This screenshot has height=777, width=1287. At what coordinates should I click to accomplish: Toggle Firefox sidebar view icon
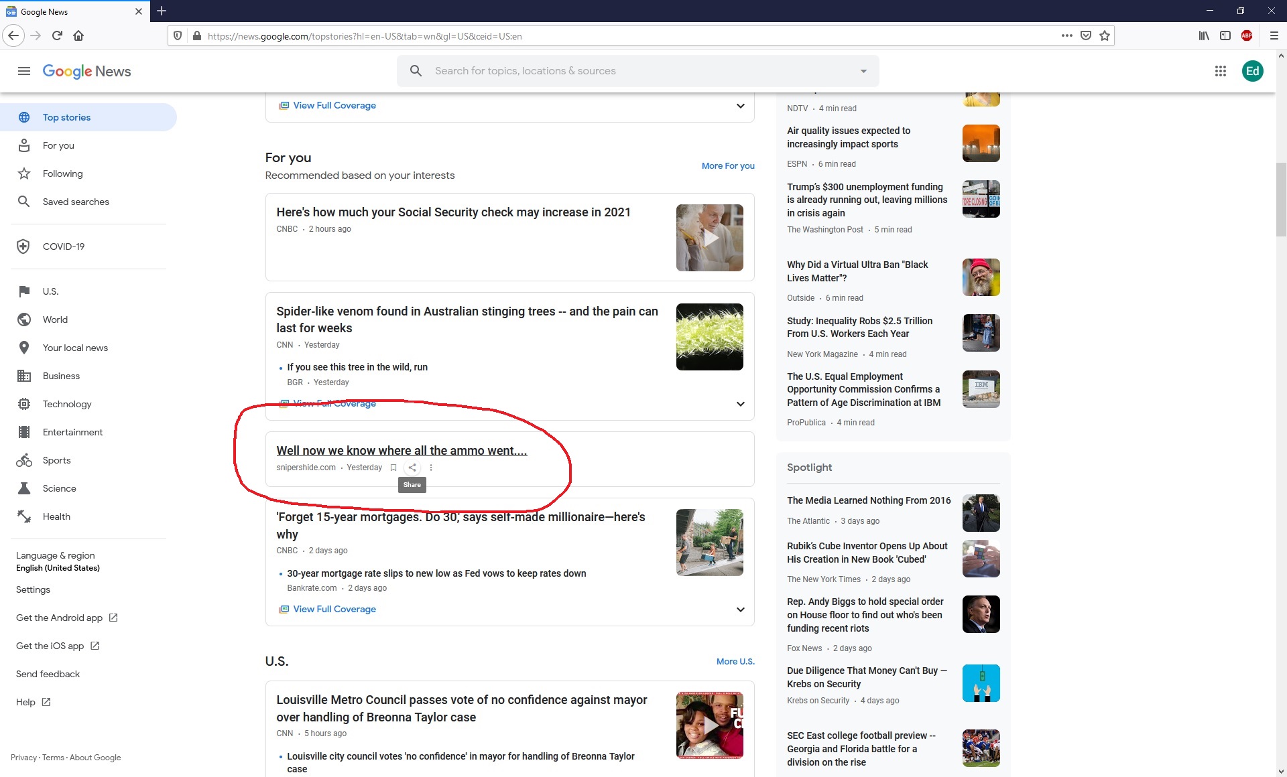(1225, 36)
